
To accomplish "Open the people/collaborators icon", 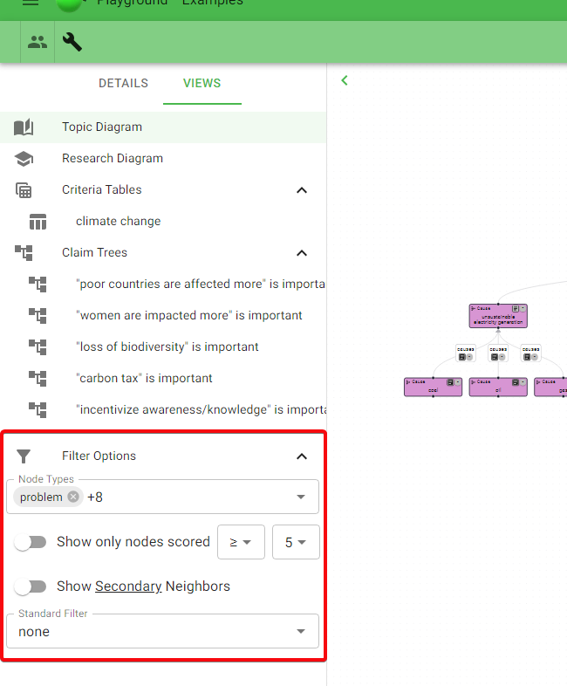I will (38, 42).
